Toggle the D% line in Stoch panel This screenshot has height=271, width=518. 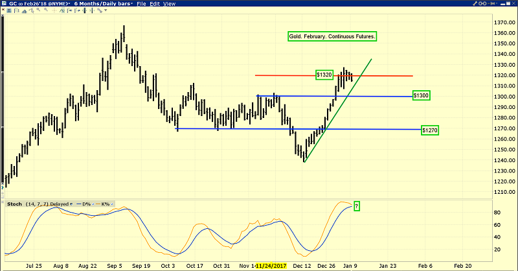point(84,204)
